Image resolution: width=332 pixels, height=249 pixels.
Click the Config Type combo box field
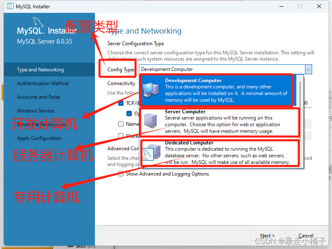[x=225, y=69]
